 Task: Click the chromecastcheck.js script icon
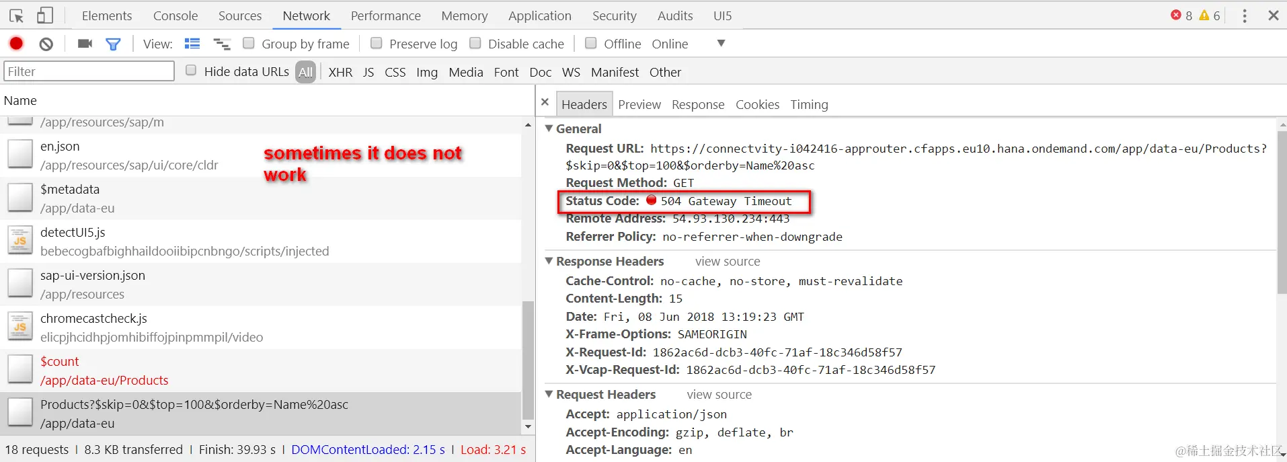(x=20, y=326)
